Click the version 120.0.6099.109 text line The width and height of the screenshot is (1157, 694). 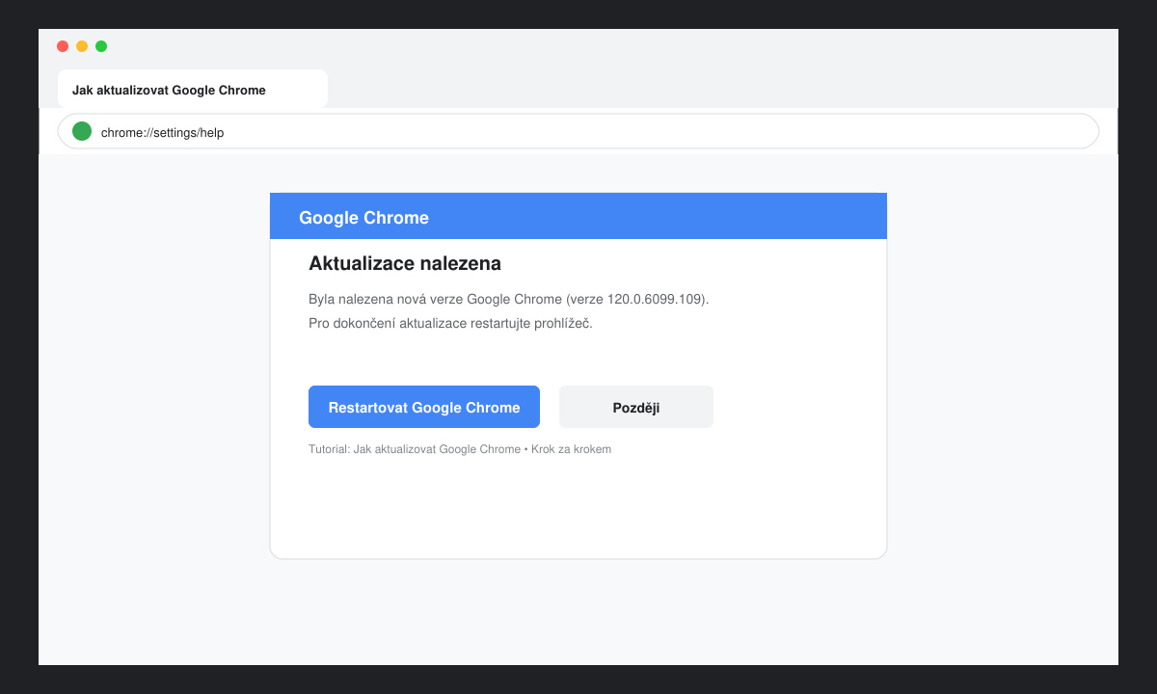[x=509, y=299]
